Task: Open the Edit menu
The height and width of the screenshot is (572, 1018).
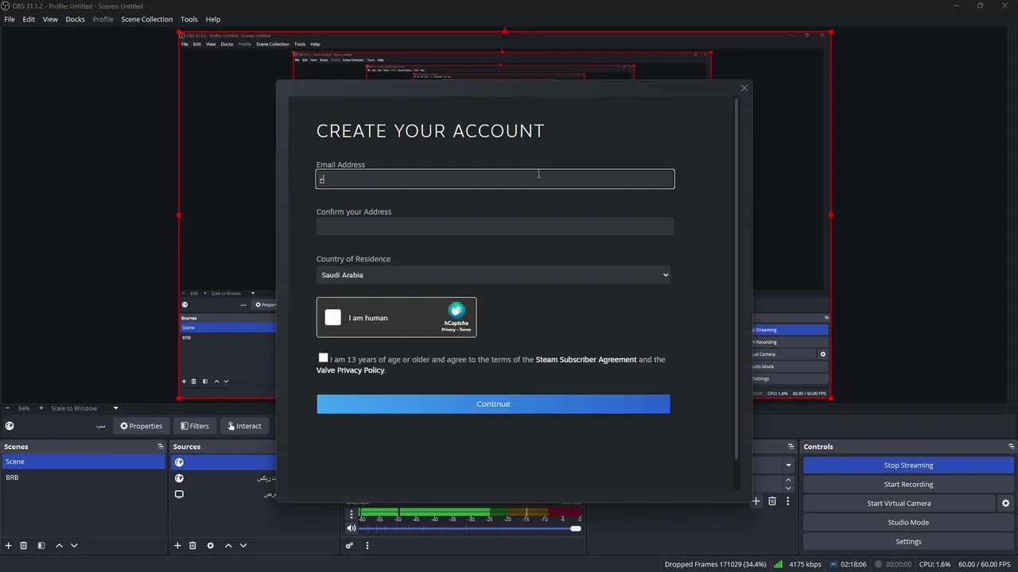Action: pos(29,19)
